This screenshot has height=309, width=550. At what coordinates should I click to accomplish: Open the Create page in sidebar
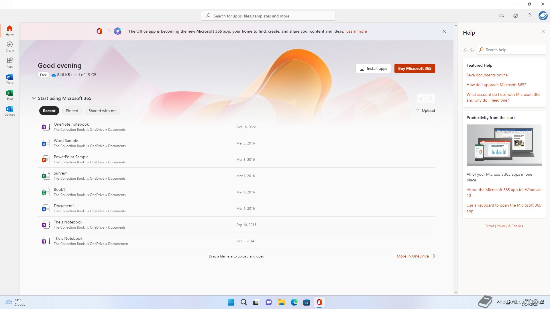pos(10,46)
